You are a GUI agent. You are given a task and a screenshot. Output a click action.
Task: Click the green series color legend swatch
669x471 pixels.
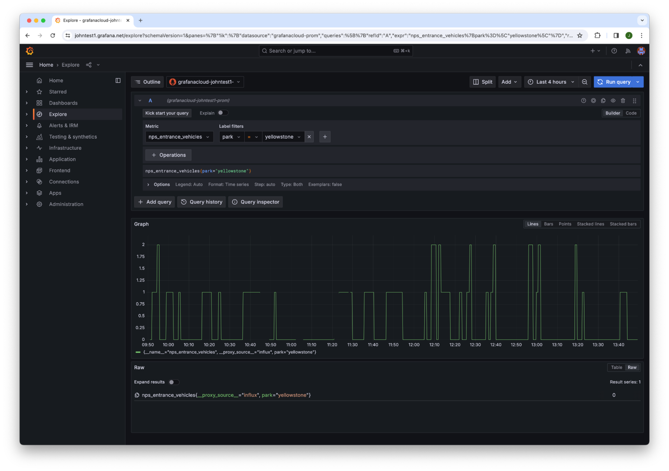pos(138,352)
